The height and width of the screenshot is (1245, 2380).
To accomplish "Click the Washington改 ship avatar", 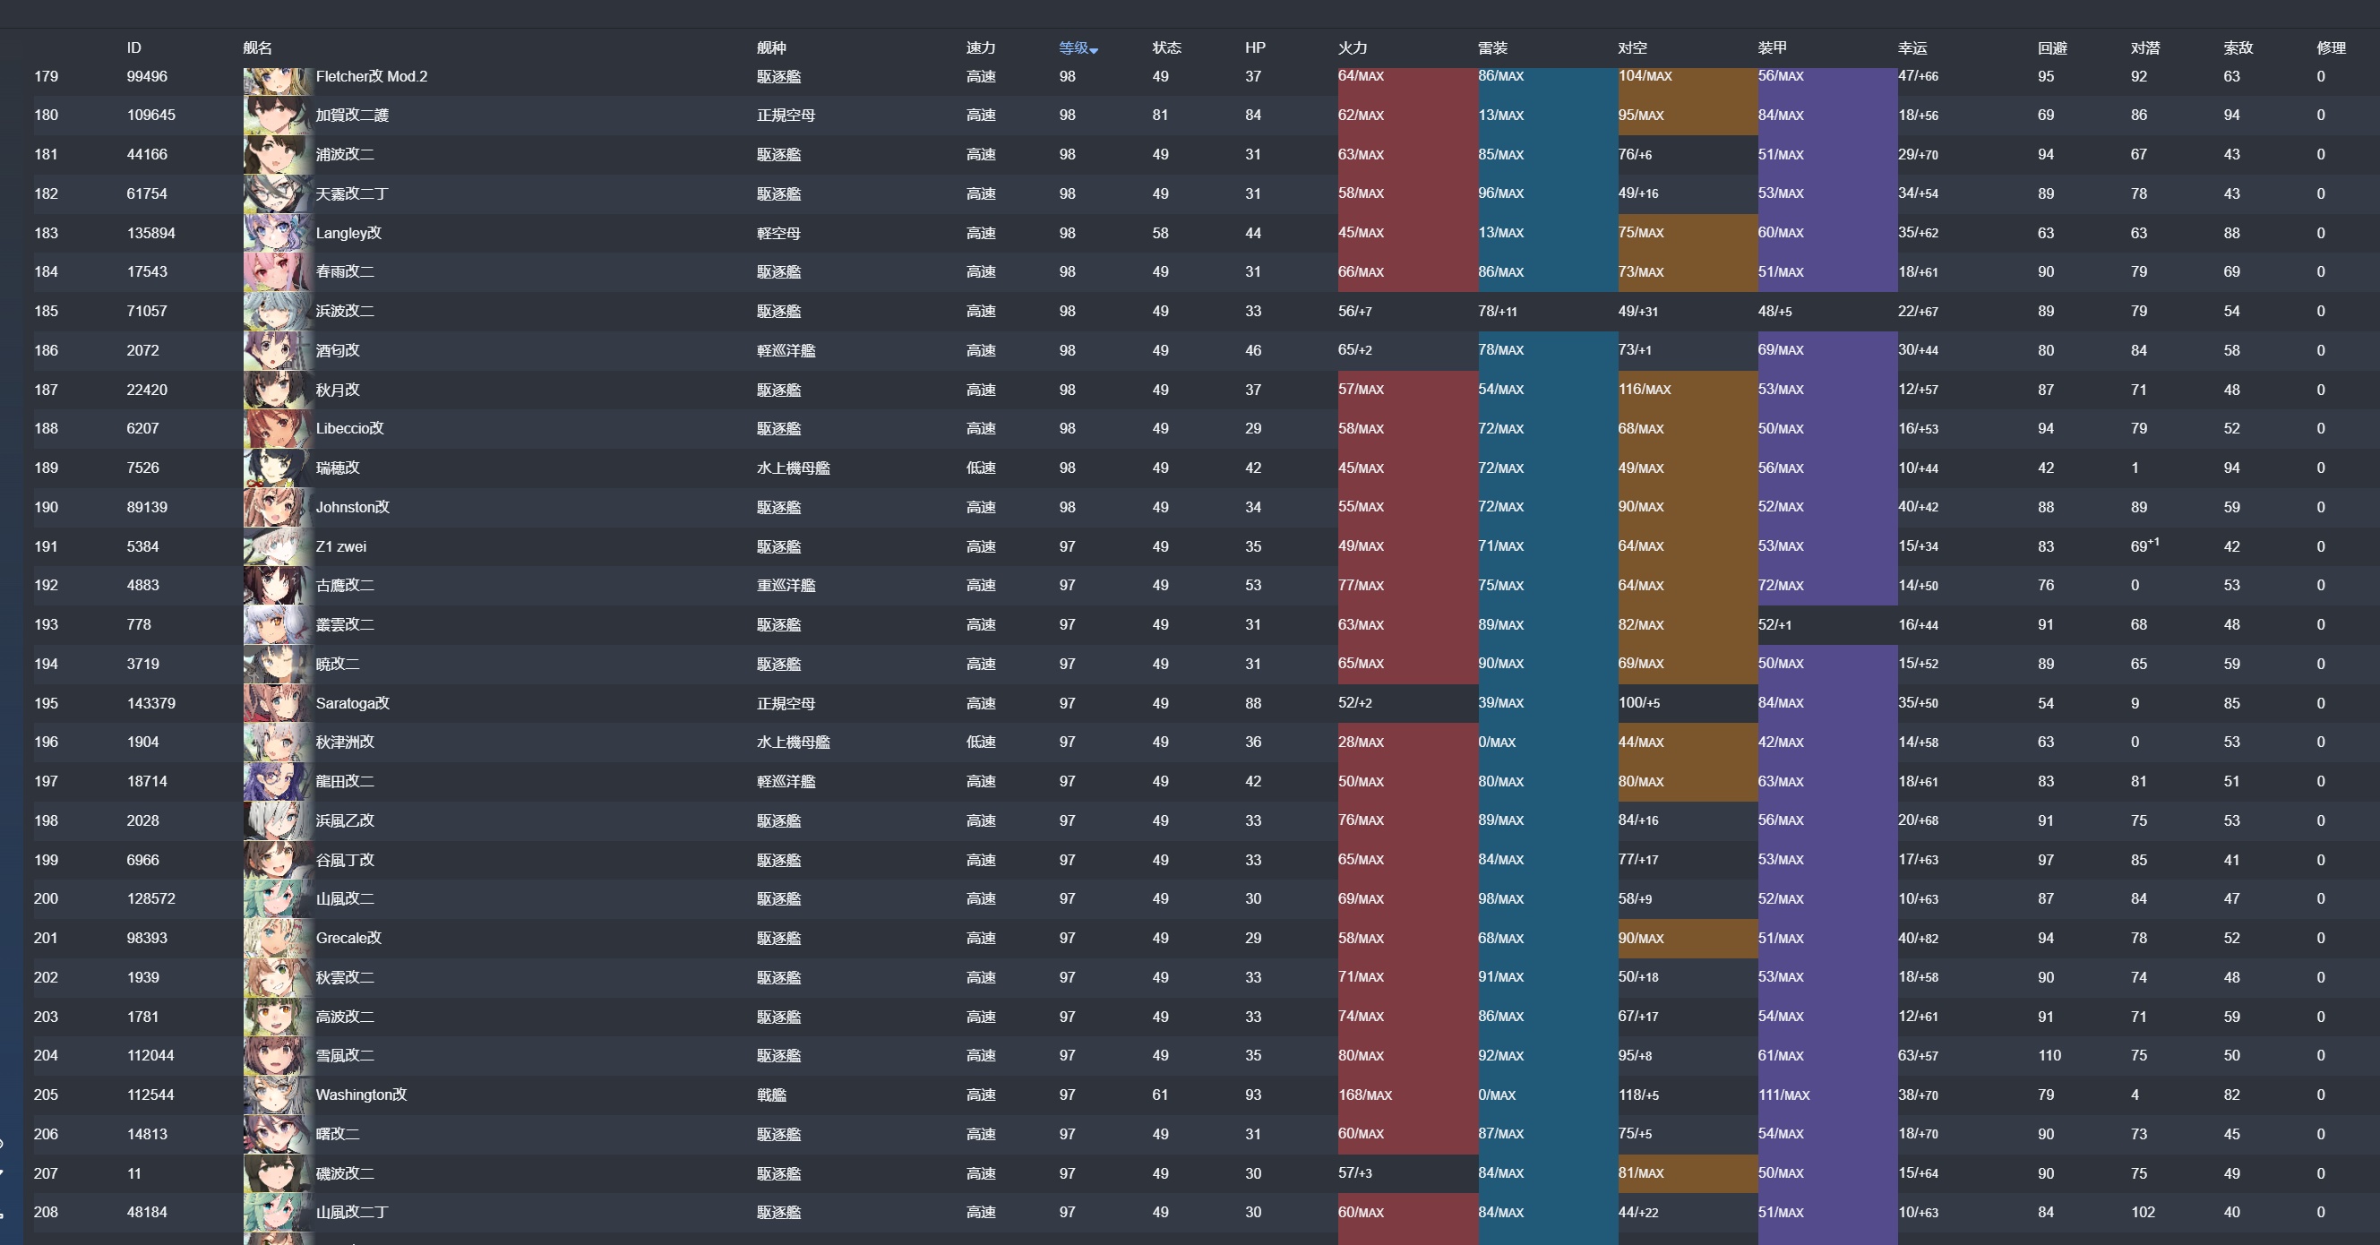I will 275,1095.
